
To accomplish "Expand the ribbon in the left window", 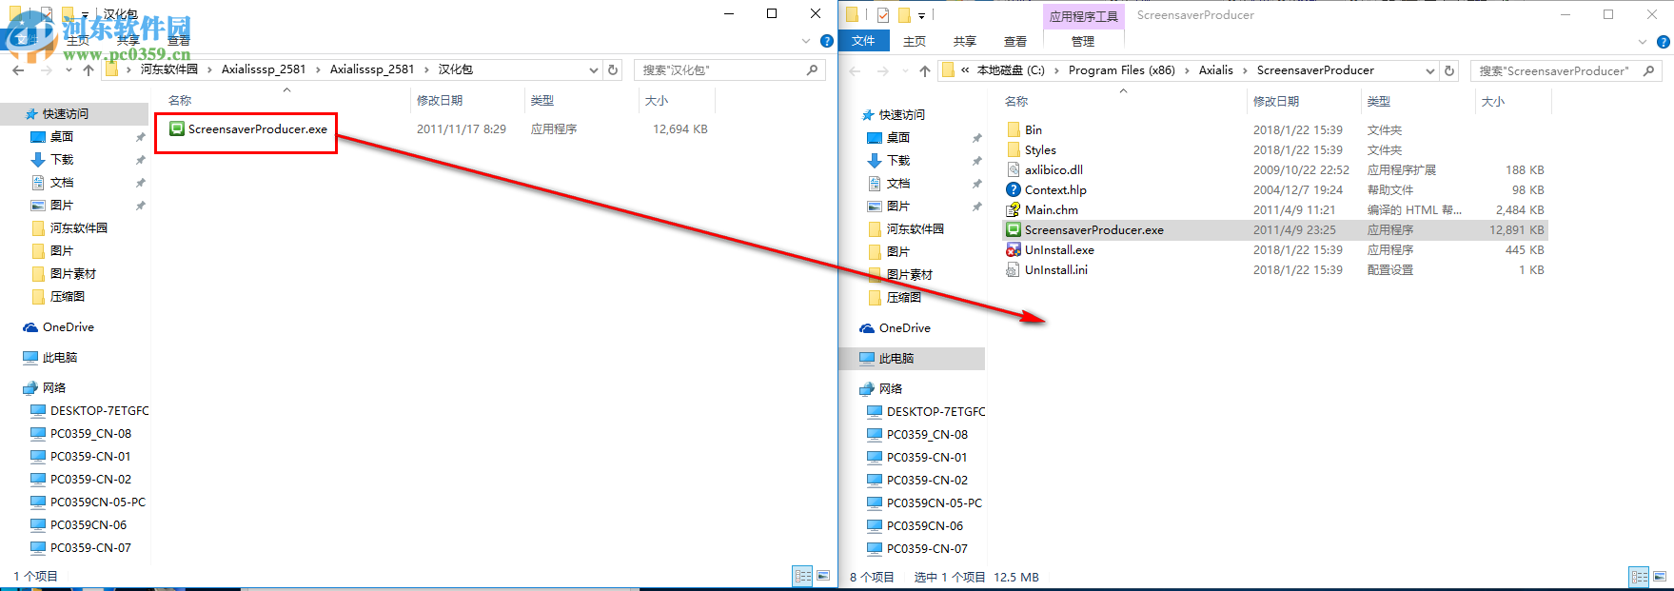I will pos(806,41).
